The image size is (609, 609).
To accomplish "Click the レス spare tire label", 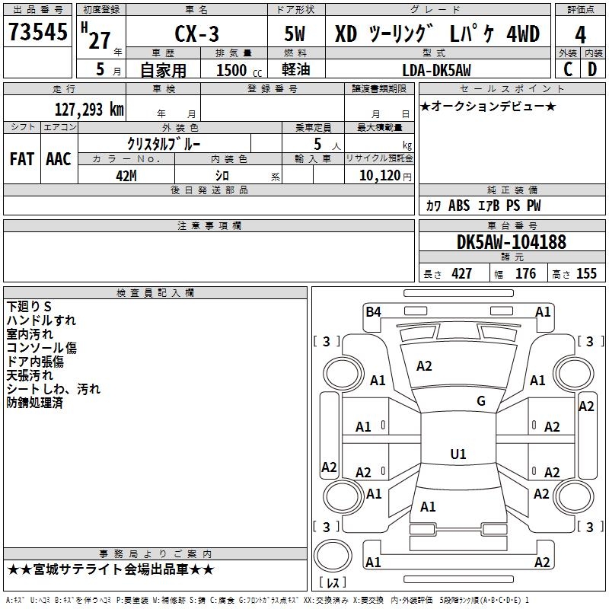I will click(333, 582).
